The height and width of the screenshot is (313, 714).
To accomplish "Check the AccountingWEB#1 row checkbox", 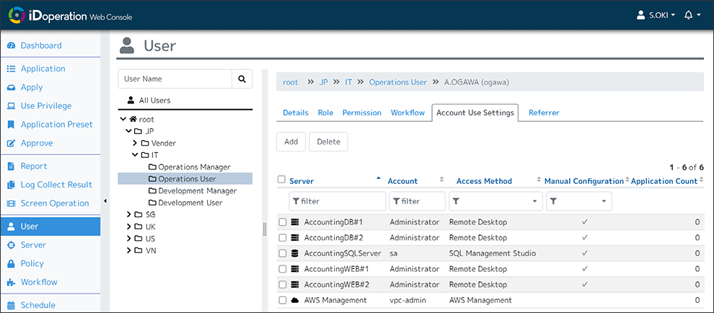I will (x=283, y=269).
